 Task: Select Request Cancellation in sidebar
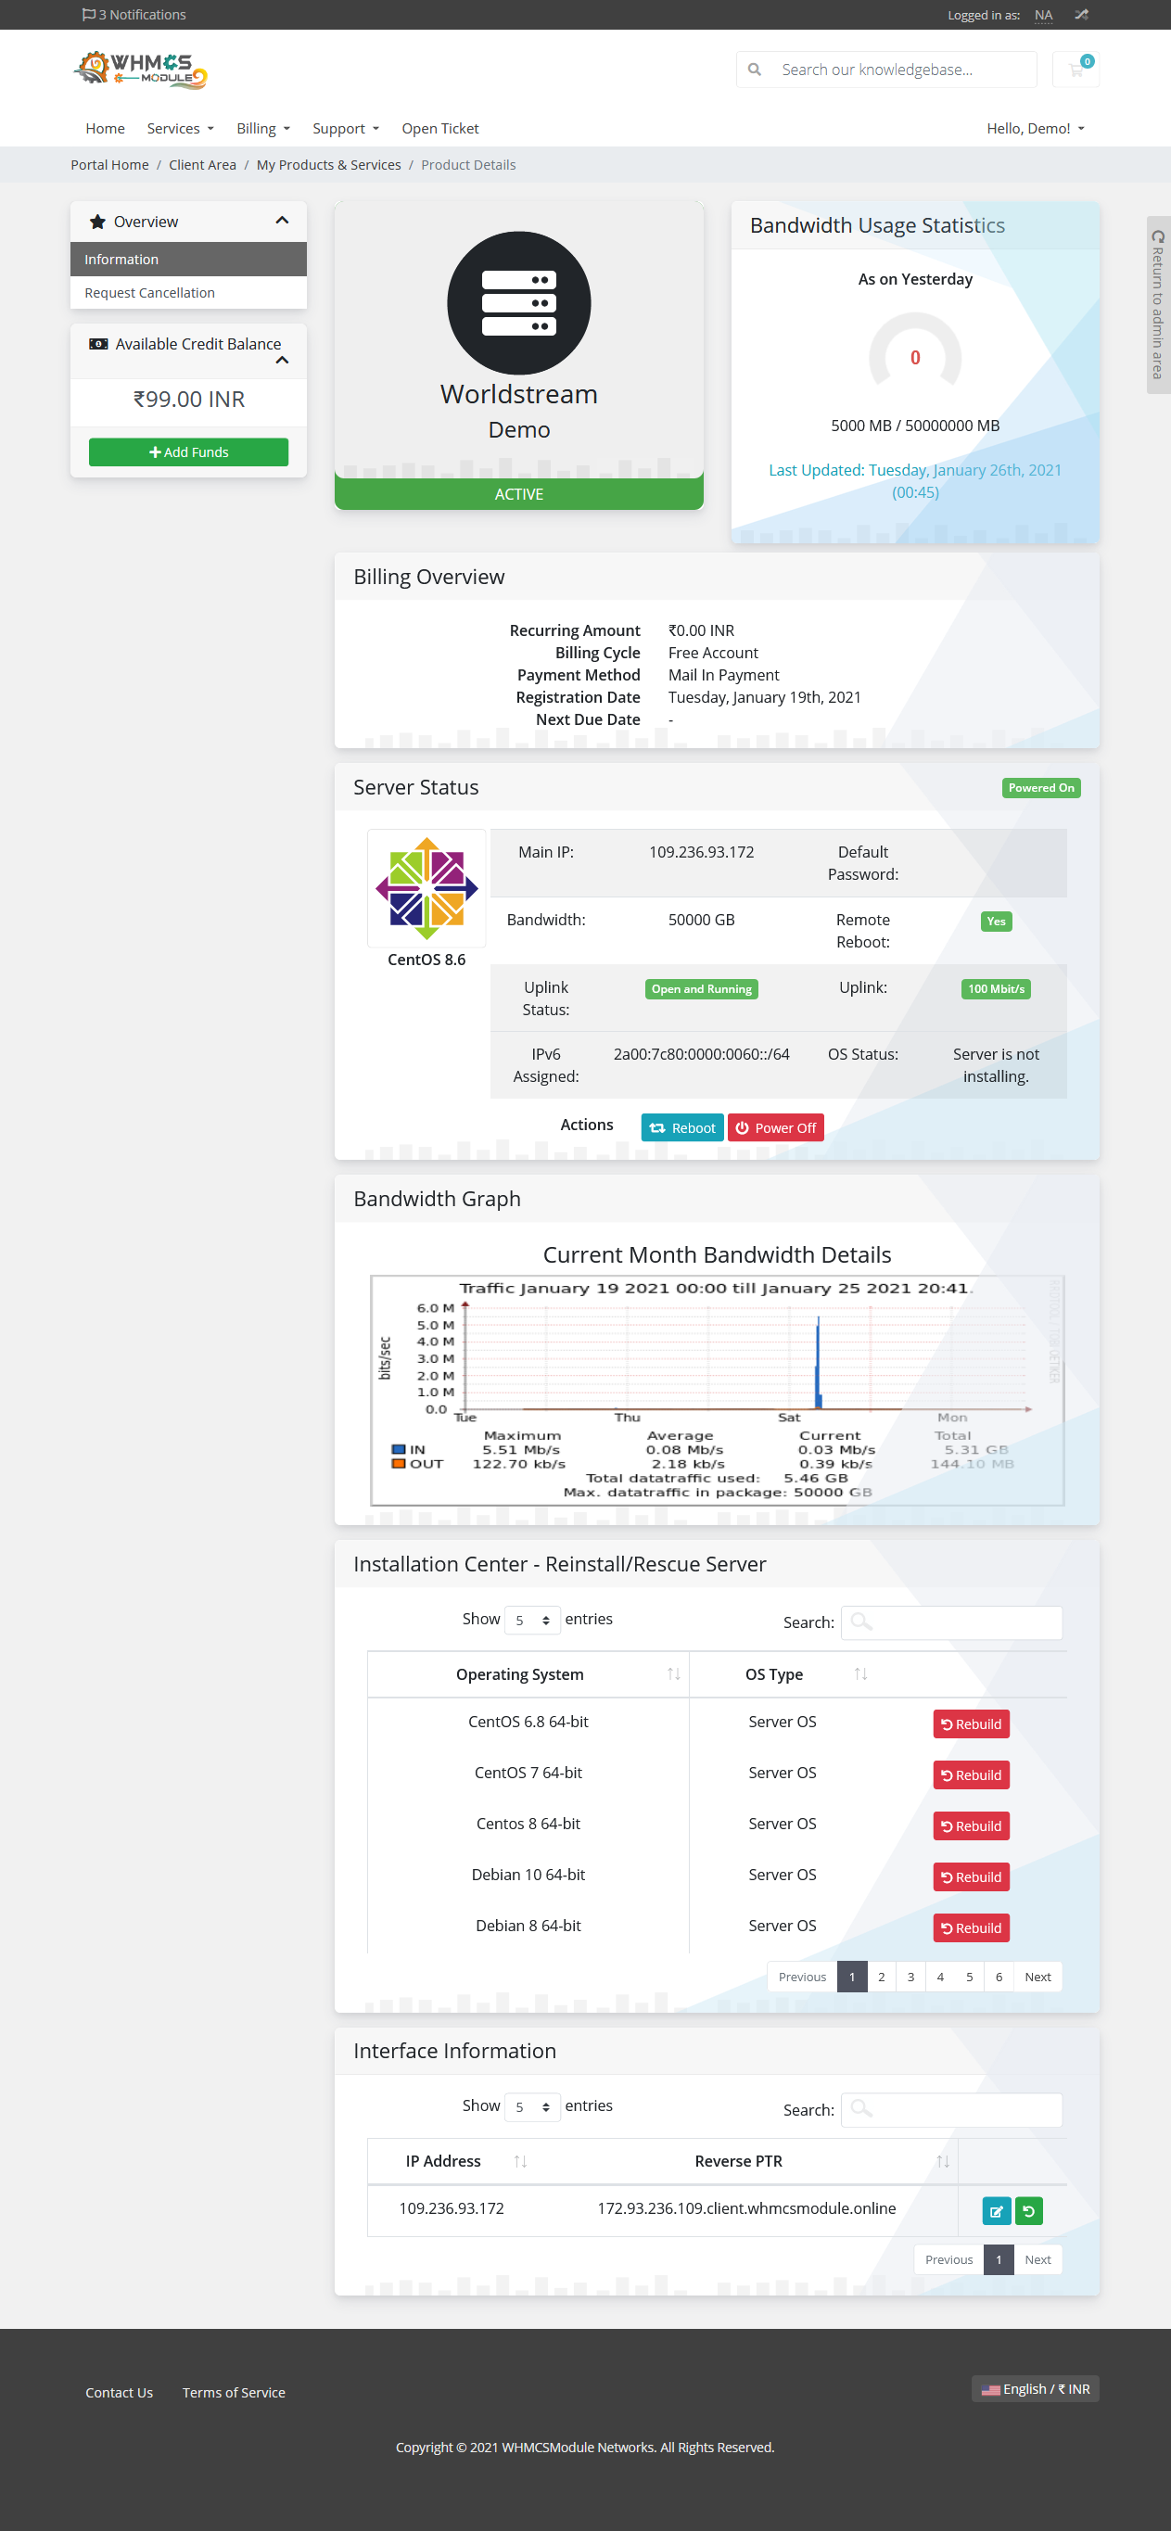click(188, 293)
